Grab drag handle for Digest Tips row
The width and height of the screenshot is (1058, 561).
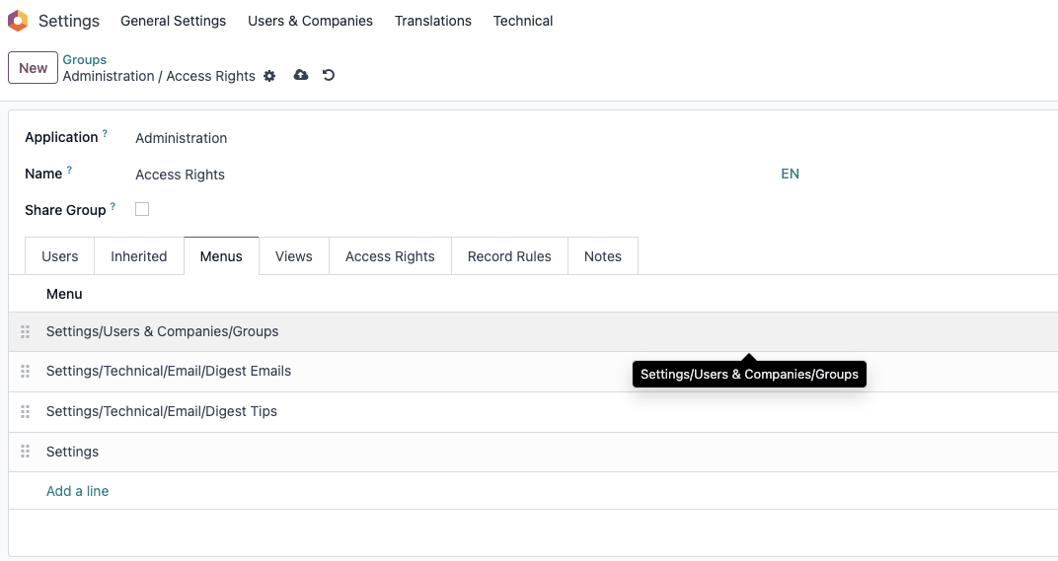[x=25, y=411]
